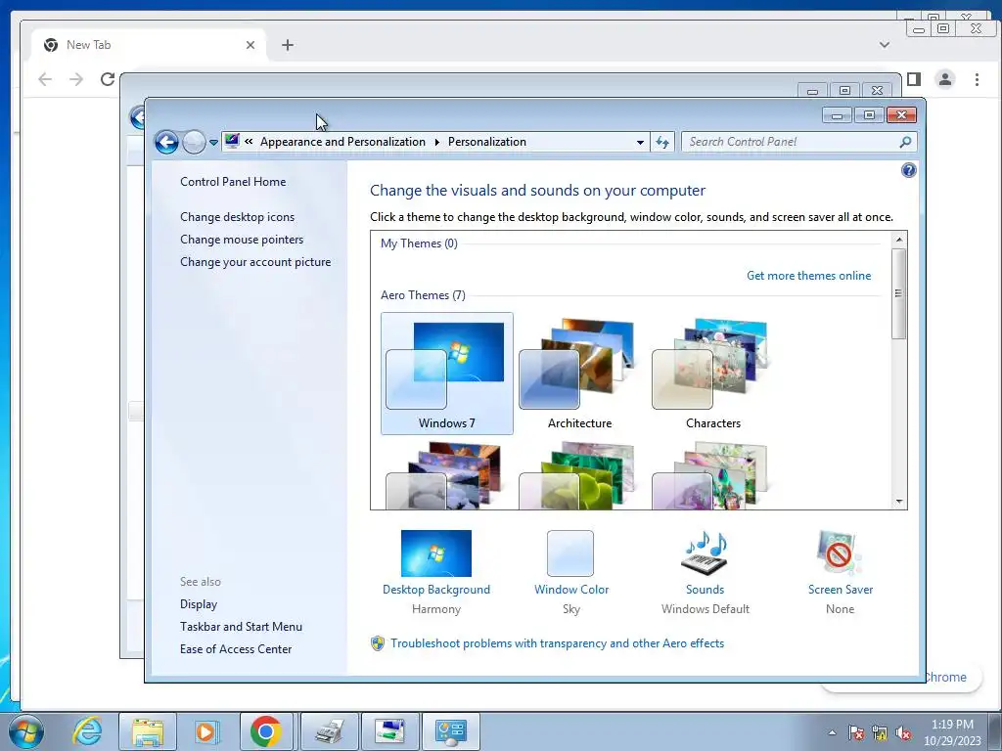Click the muted volume tray icon
Screen dimensions: 1002x751
click(x=903, y=733)
